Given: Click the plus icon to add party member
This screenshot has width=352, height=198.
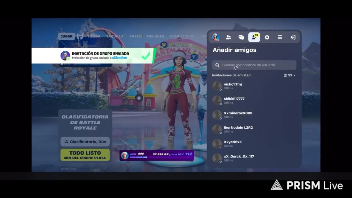Looking at the screenshot, I should click(139, 98).
